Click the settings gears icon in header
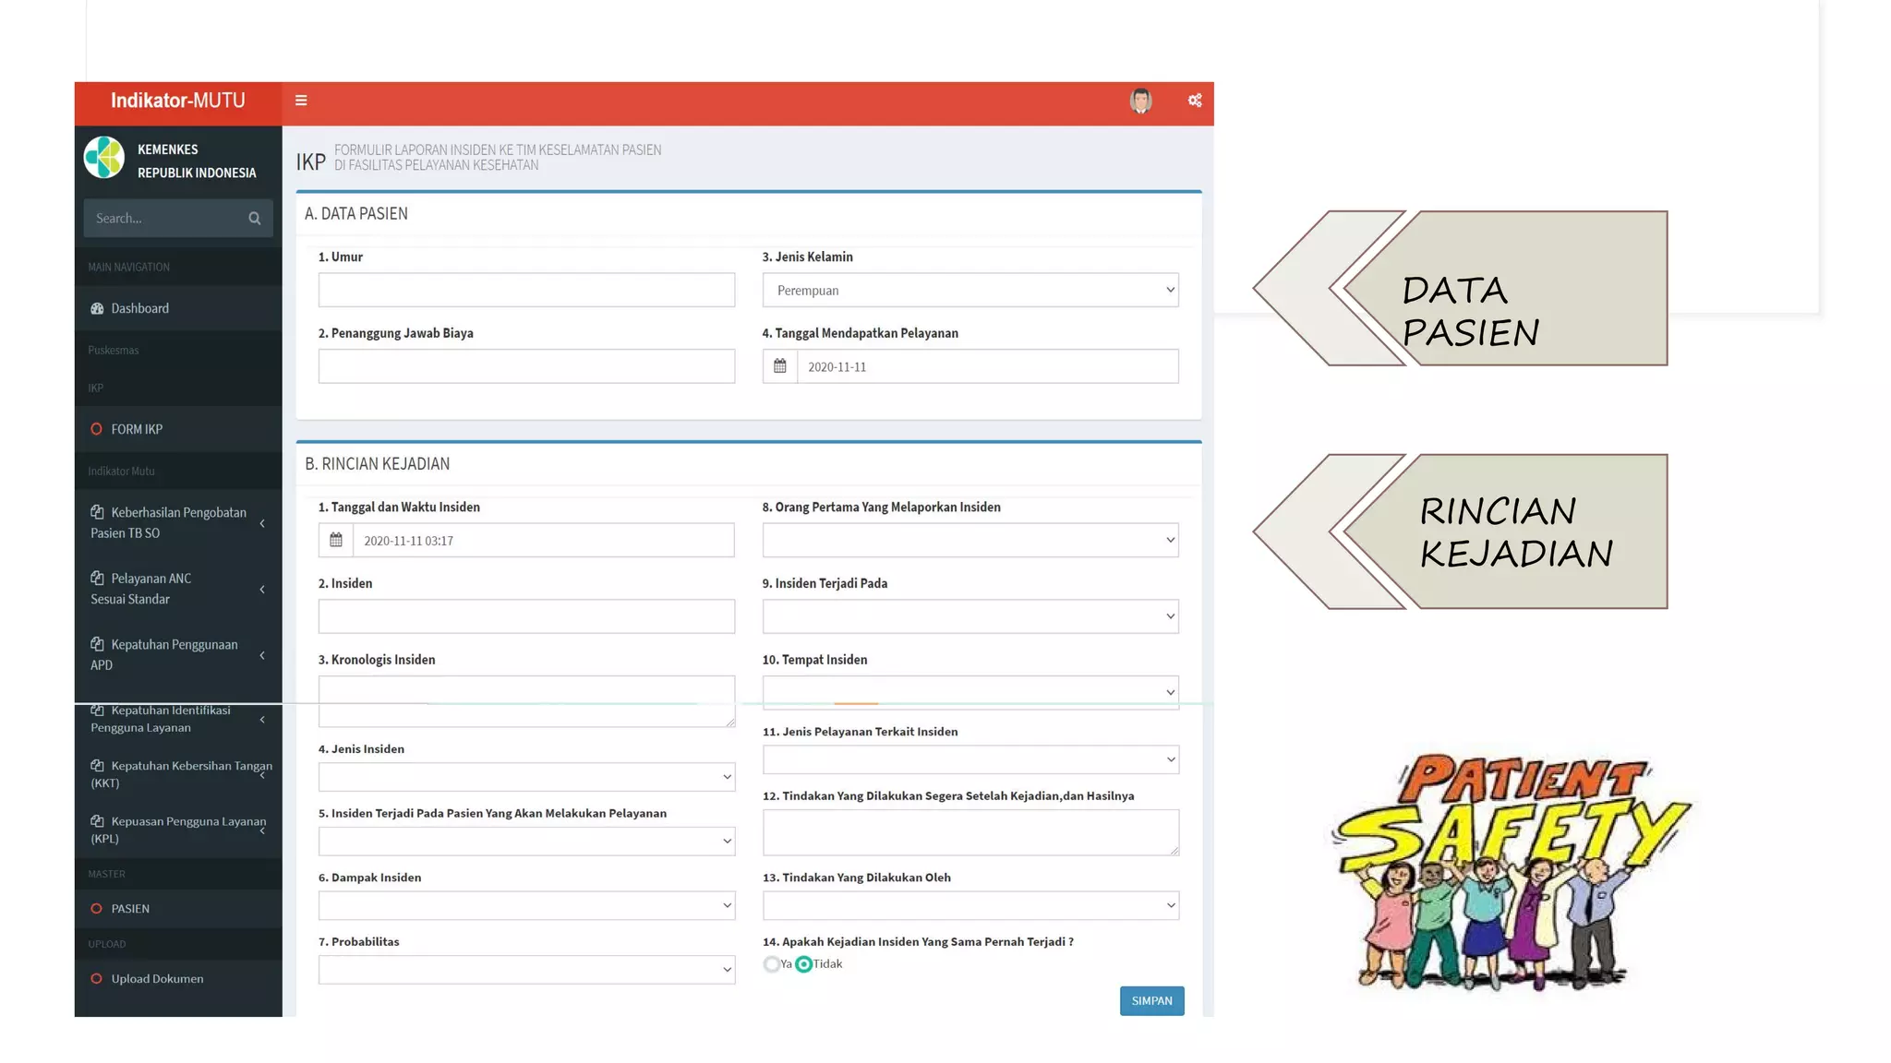 1195,101
